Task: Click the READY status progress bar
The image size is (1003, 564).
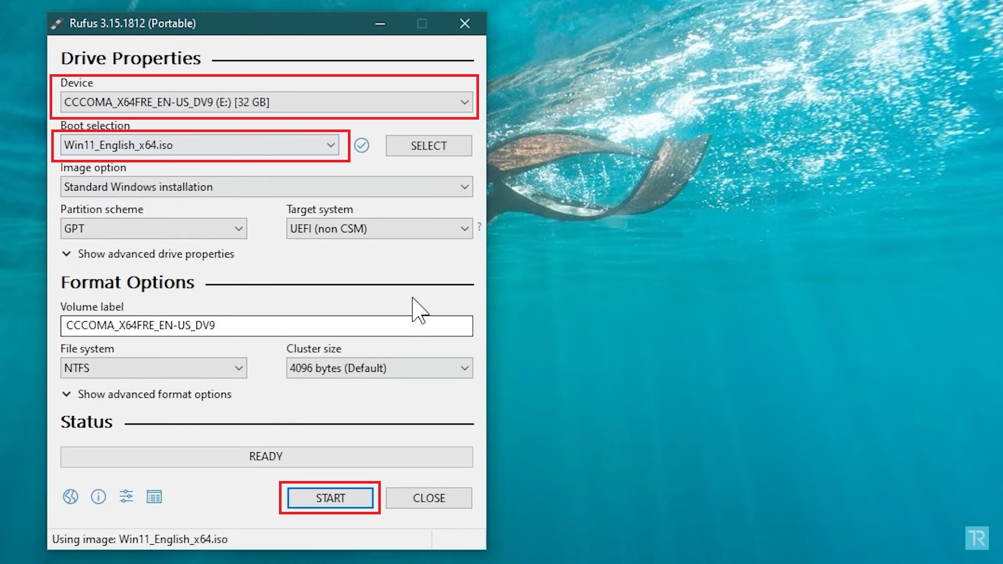Action: tap(266, 456)
